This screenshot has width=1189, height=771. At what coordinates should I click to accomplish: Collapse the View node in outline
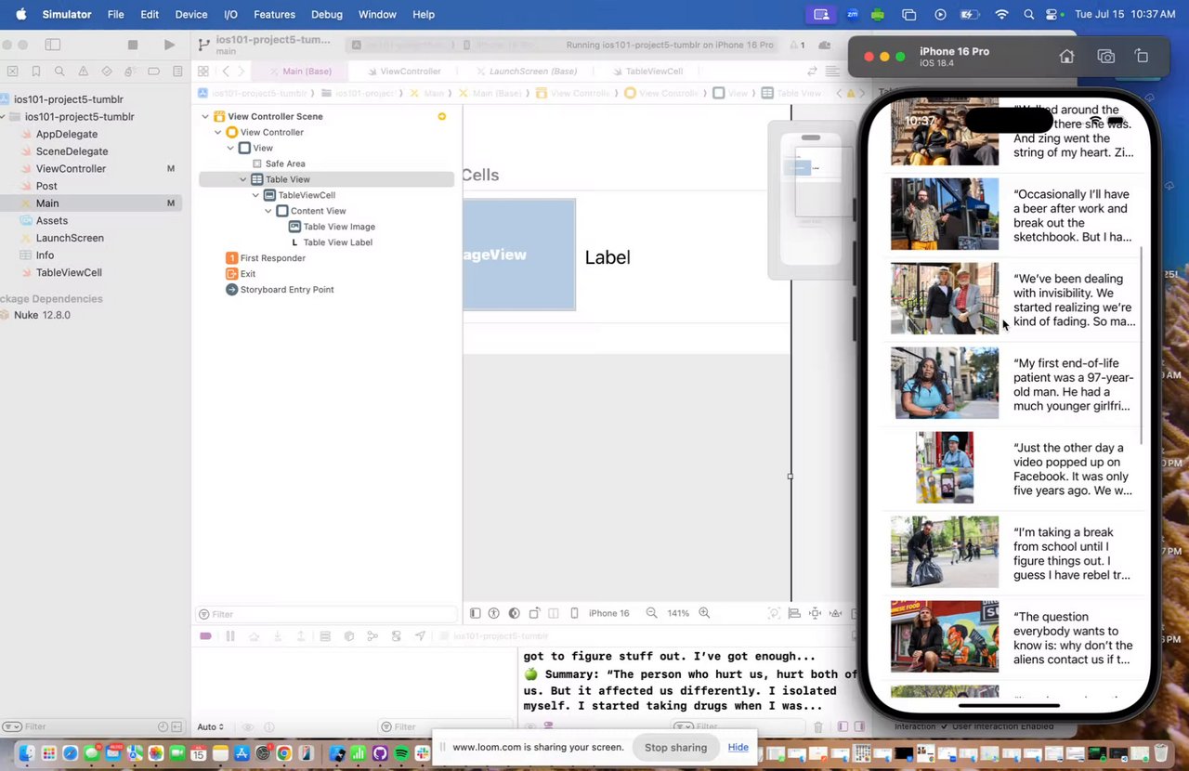pos(230,148)
